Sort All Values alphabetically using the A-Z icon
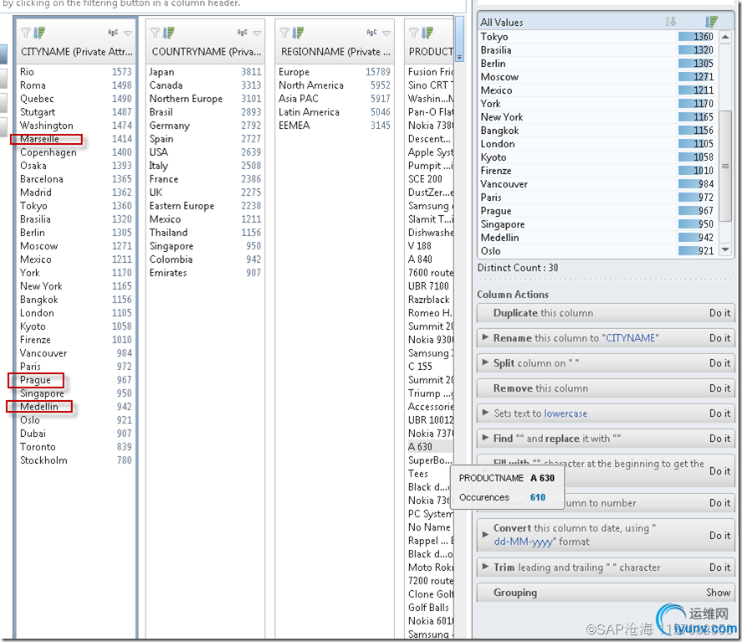The image size is (742, 642). 671,21
